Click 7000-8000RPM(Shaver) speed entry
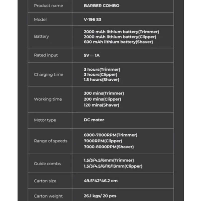Screen dimensions: 201x201 coord(109,147)
